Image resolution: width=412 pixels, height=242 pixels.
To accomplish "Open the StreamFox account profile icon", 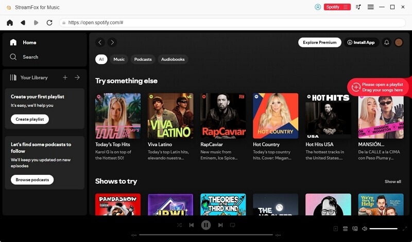I will [x=318, y=7].
